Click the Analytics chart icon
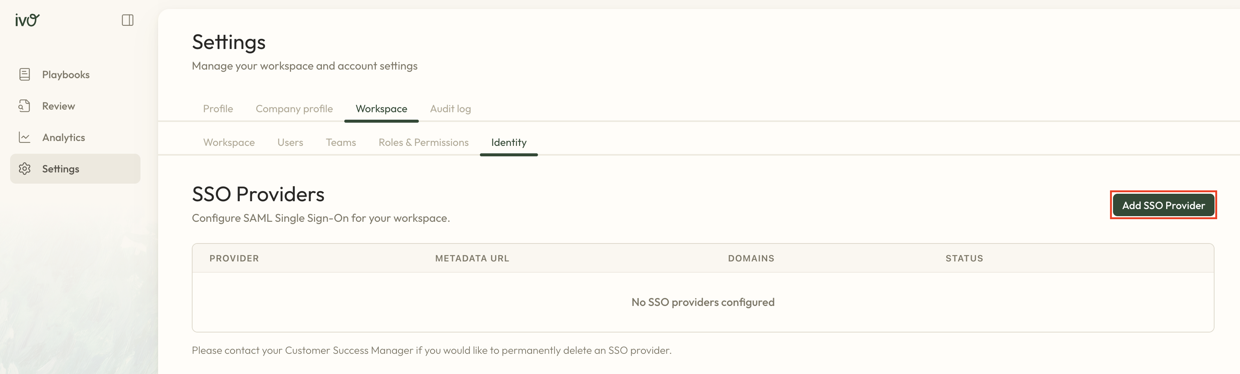 (x=25, y=138)
